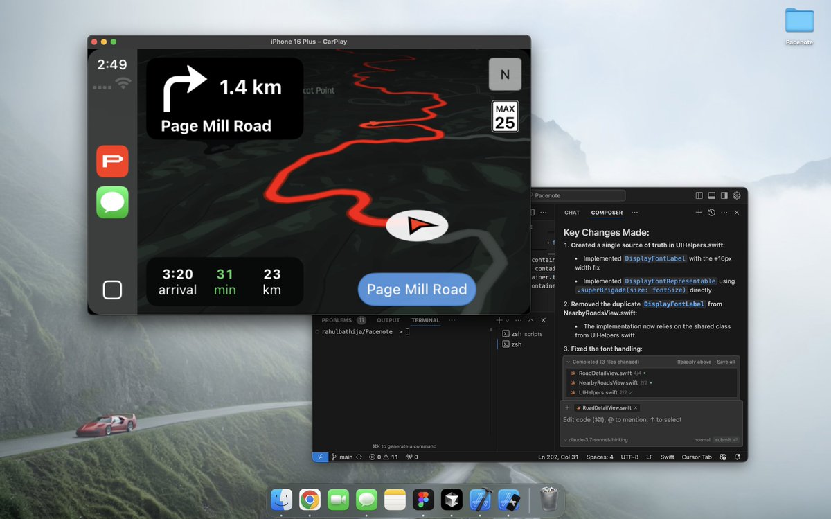Open the Pacenote app in CarPlay sidebar
The image size is (831, 519).
coord(112,161)
